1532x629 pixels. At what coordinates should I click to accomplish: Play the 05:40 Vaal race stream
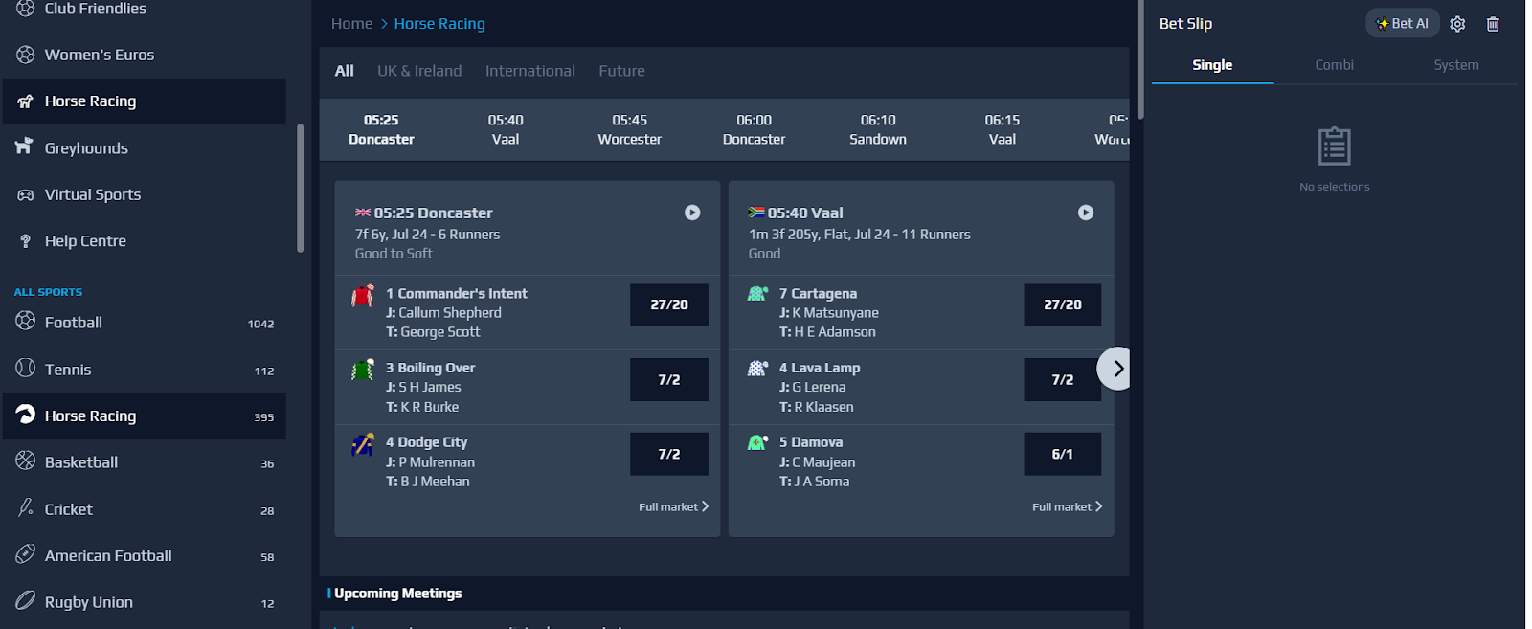[x=1086, y=213]
